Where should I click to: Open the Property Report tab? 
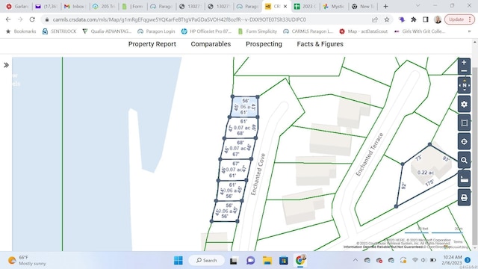tap(152, 44)
